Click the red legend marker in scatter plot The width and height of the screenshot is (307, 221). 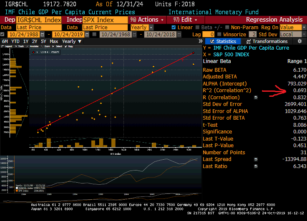(x=33, y=52)
